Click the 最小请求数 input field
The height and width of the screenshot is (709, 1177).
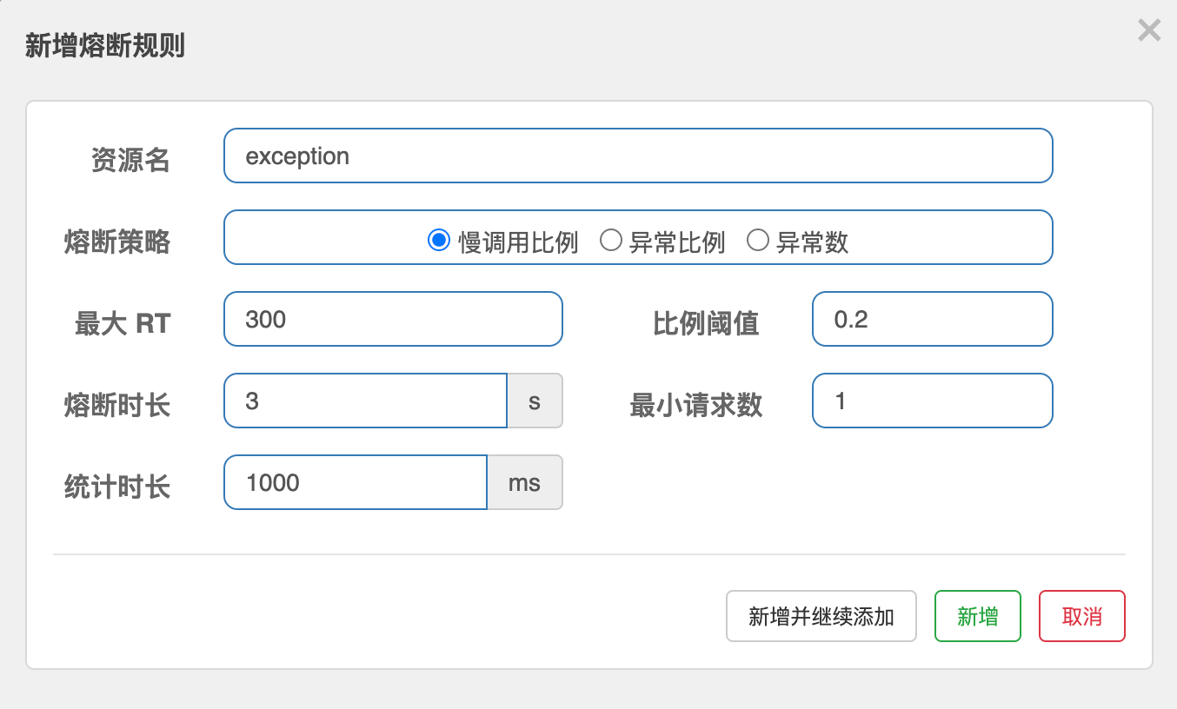pyautogui.click(x=932, y=401)
